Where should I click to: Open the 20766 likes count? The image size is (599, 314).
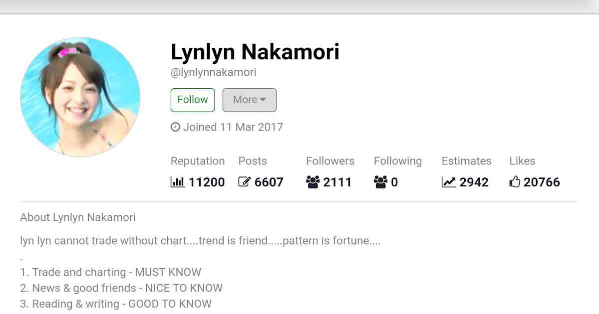coord(542,182)
